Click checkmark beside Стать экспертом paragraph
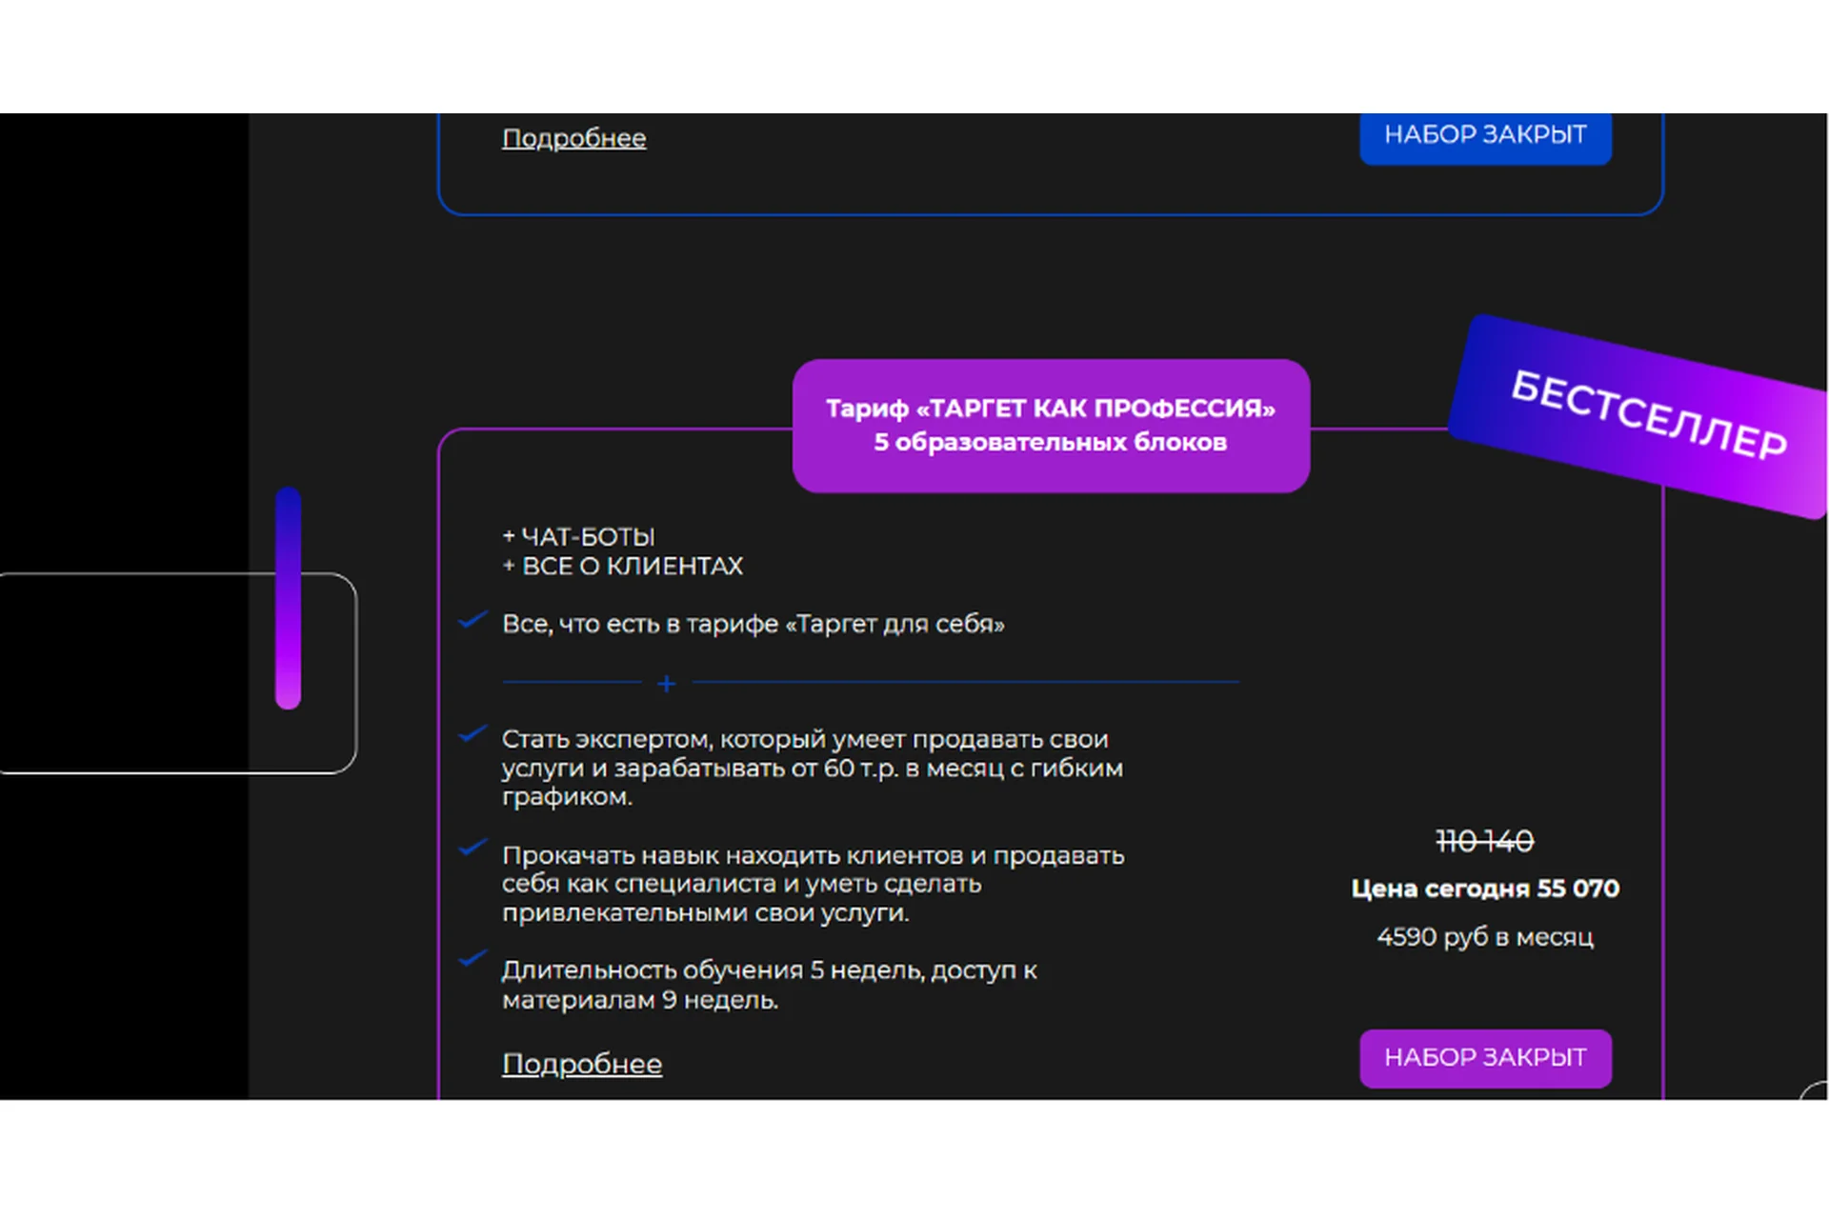 pos(472,734)
